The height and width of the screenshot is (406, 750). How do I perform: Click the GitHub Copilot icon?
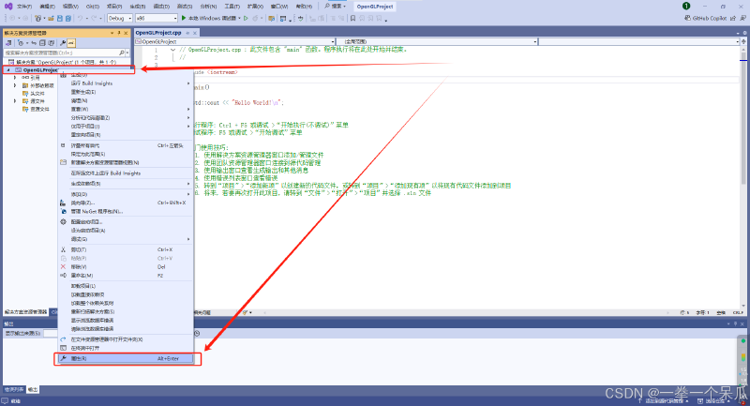(688, 18)
